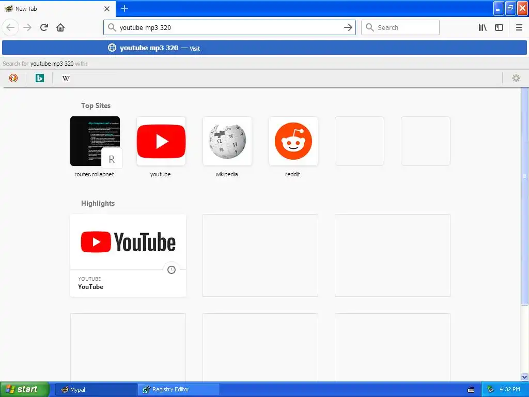The height and width of the screenshot is (397, 529).
Task: Click the 4:32 PM clock
Action: [510, 389]
